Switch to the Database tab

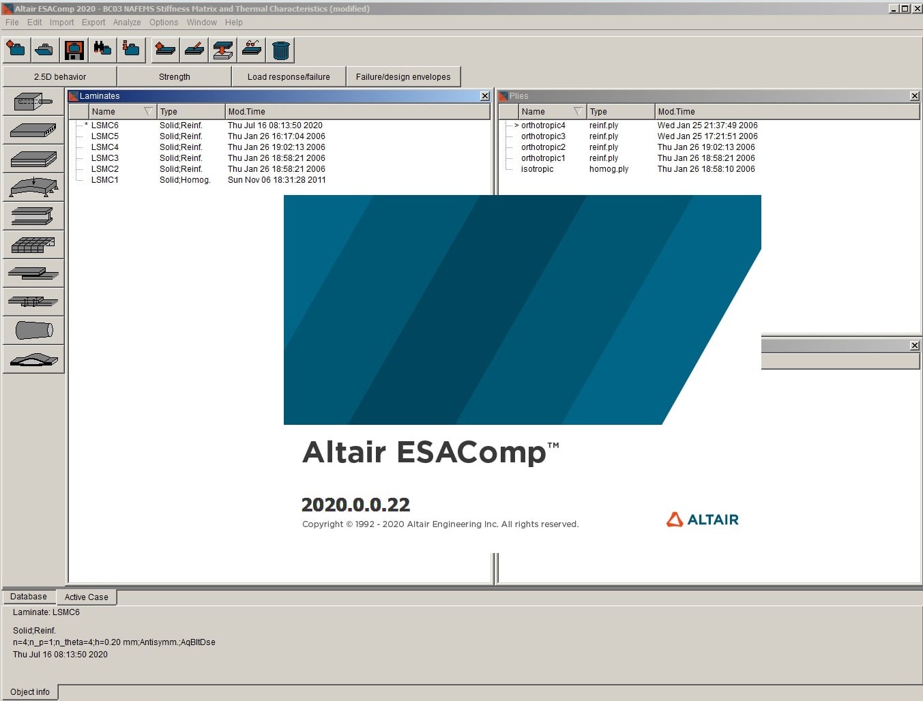point(29,597)
